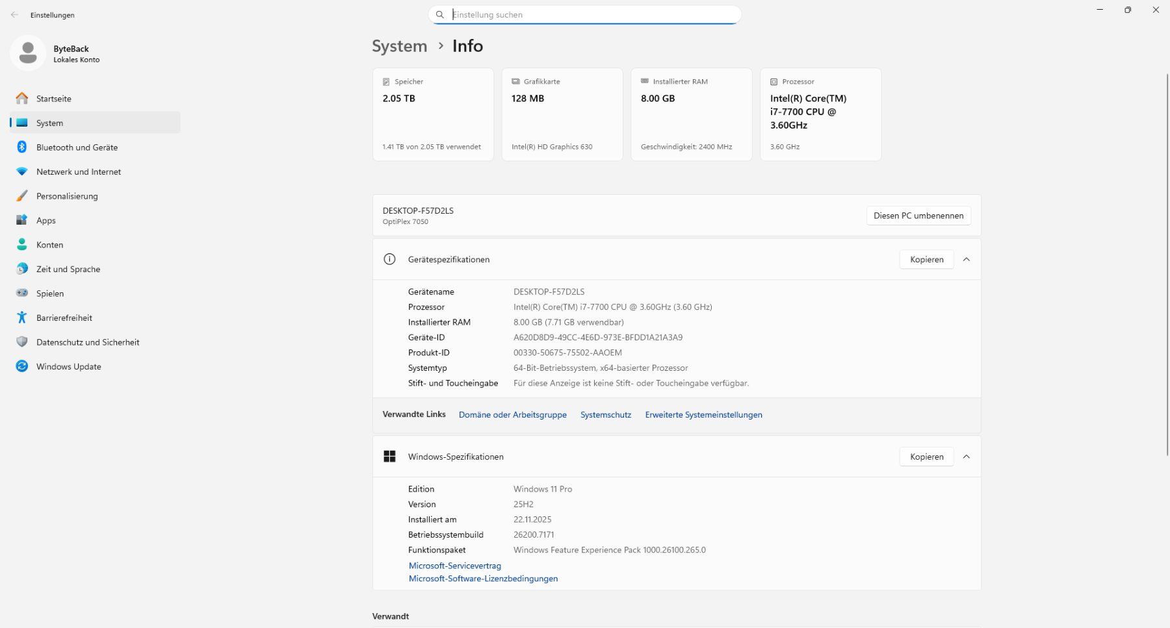This screenshot has width=1170, height=628.
Task: Click the Speicher card storage icon
Action: point(386,82)
